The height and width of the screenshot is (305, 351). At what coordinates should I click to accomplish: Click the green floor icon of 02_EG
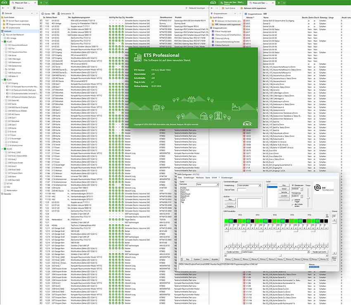tap(5, 80)
